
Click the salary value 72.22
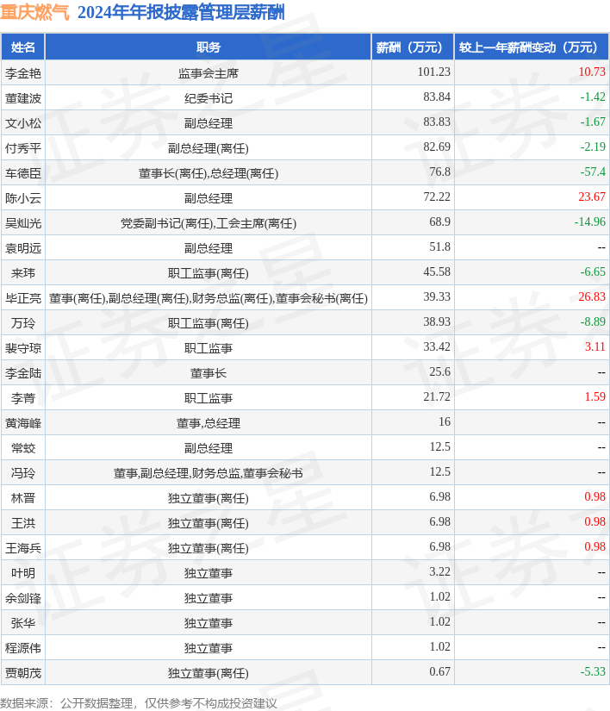437,196
